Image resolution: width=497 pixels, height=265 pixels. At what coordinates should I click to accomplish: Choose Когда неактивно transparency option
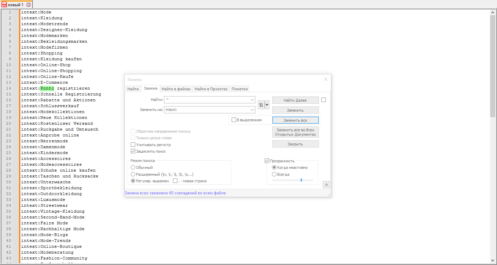[x=274, y=167]
